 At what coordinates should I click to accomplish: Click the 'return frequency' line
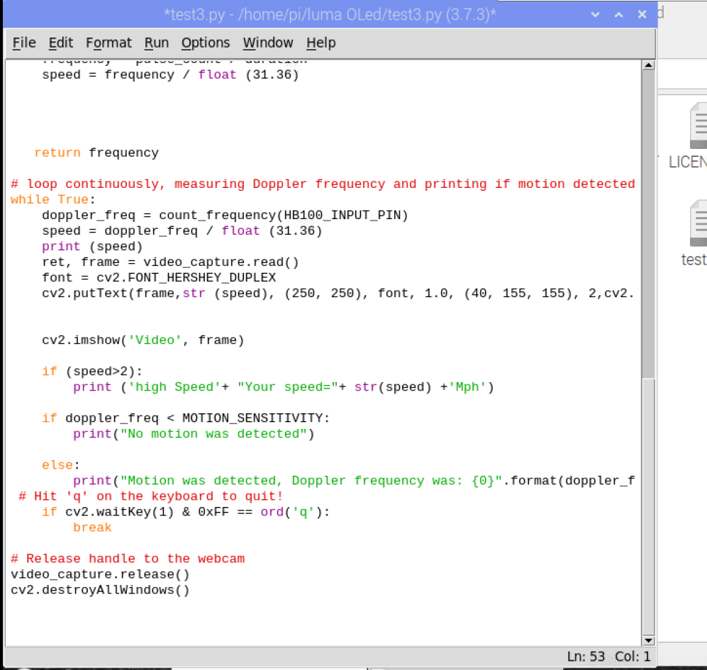pyautogui.click(x=96, y=153)
